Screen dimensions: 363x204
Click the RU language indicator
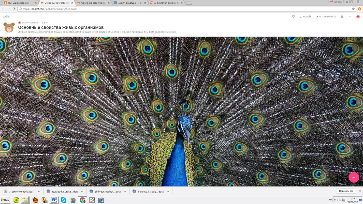[x=330, y=200]
